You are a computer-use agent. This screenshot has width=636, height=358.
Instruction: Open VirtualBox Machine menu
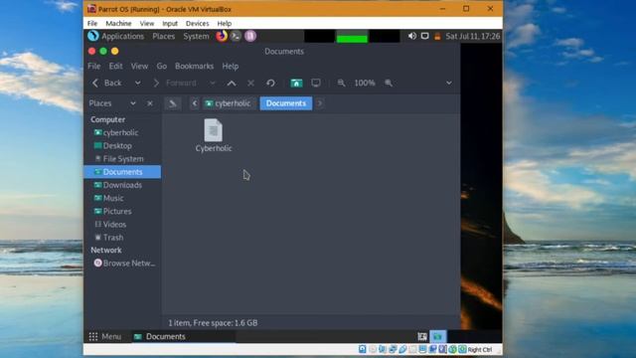pyautogui.click(x=118, y=24)
